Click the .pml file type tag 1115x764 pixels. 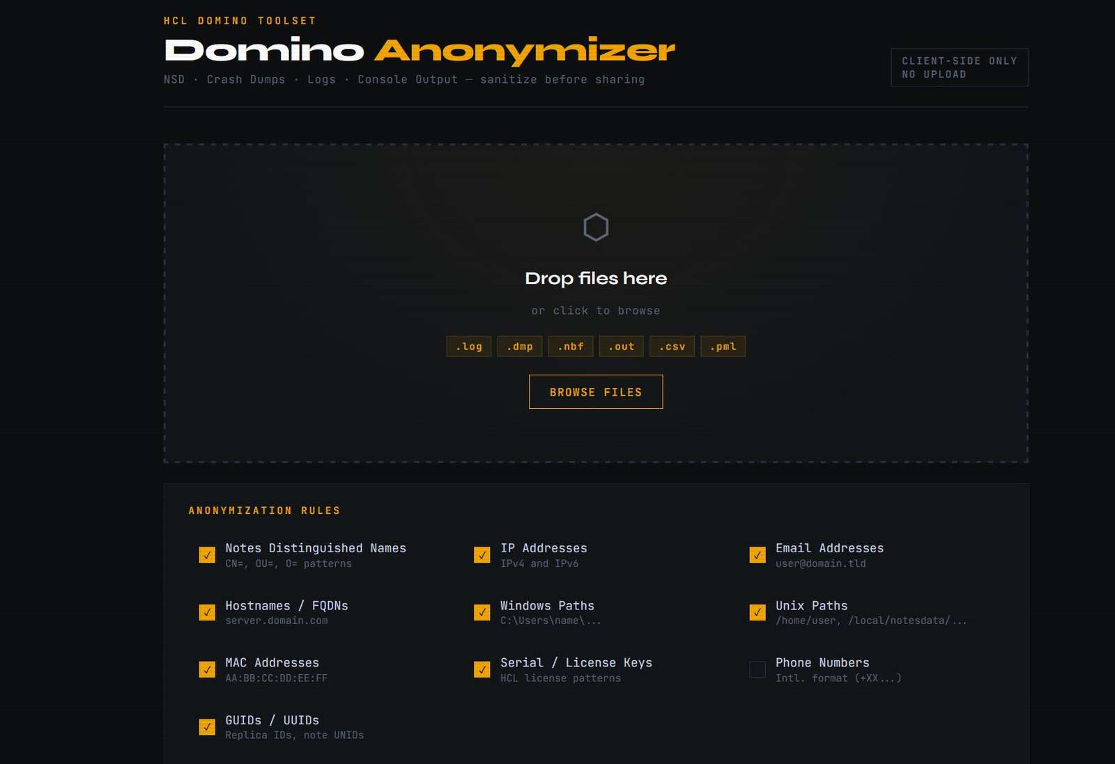pos(723,346)
